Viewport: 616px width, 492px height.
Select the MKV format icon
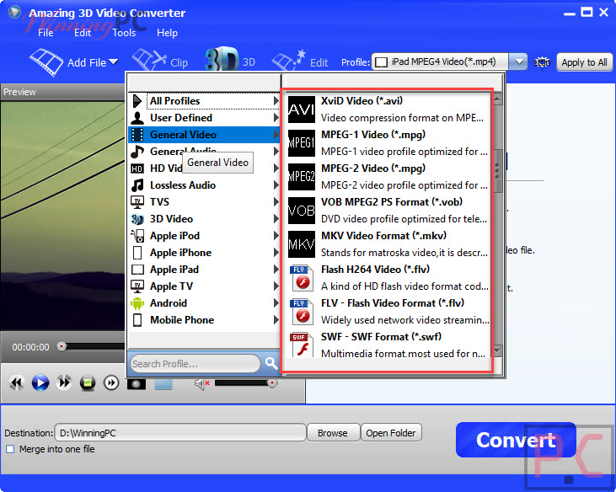click(302, 244)
